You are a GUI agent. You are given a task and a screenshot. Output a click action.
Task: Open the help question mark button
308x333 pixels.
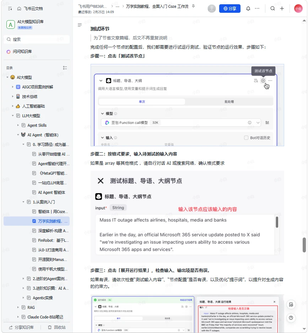(x=291, y=318)
